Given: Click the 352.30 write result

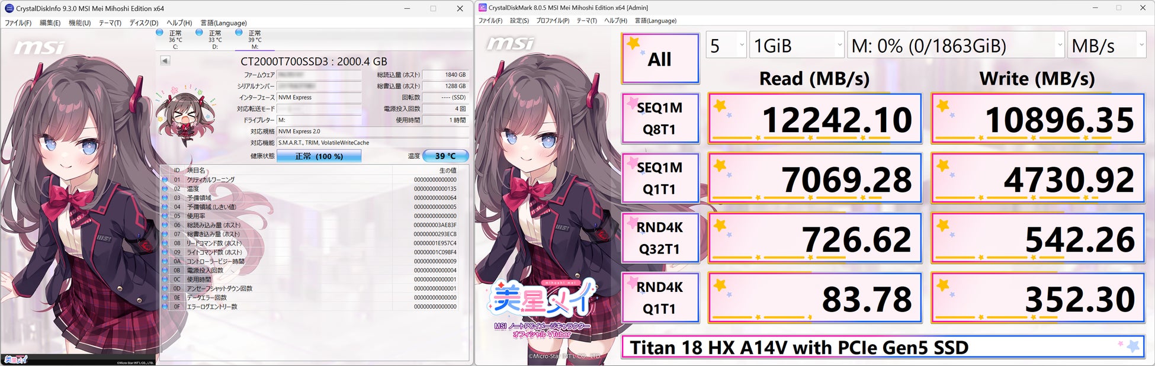Looking at the screenshot, I should coord(1038,298).
